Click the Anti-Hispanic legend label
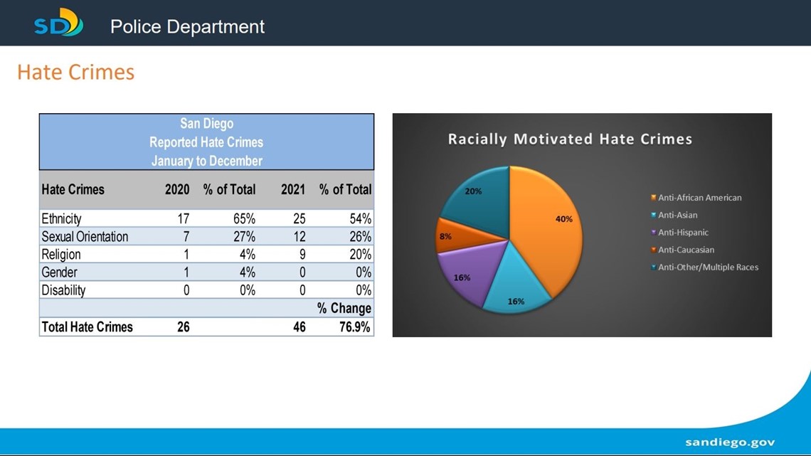The width and height of the screenshot is (811, 456). coord(683,232)
